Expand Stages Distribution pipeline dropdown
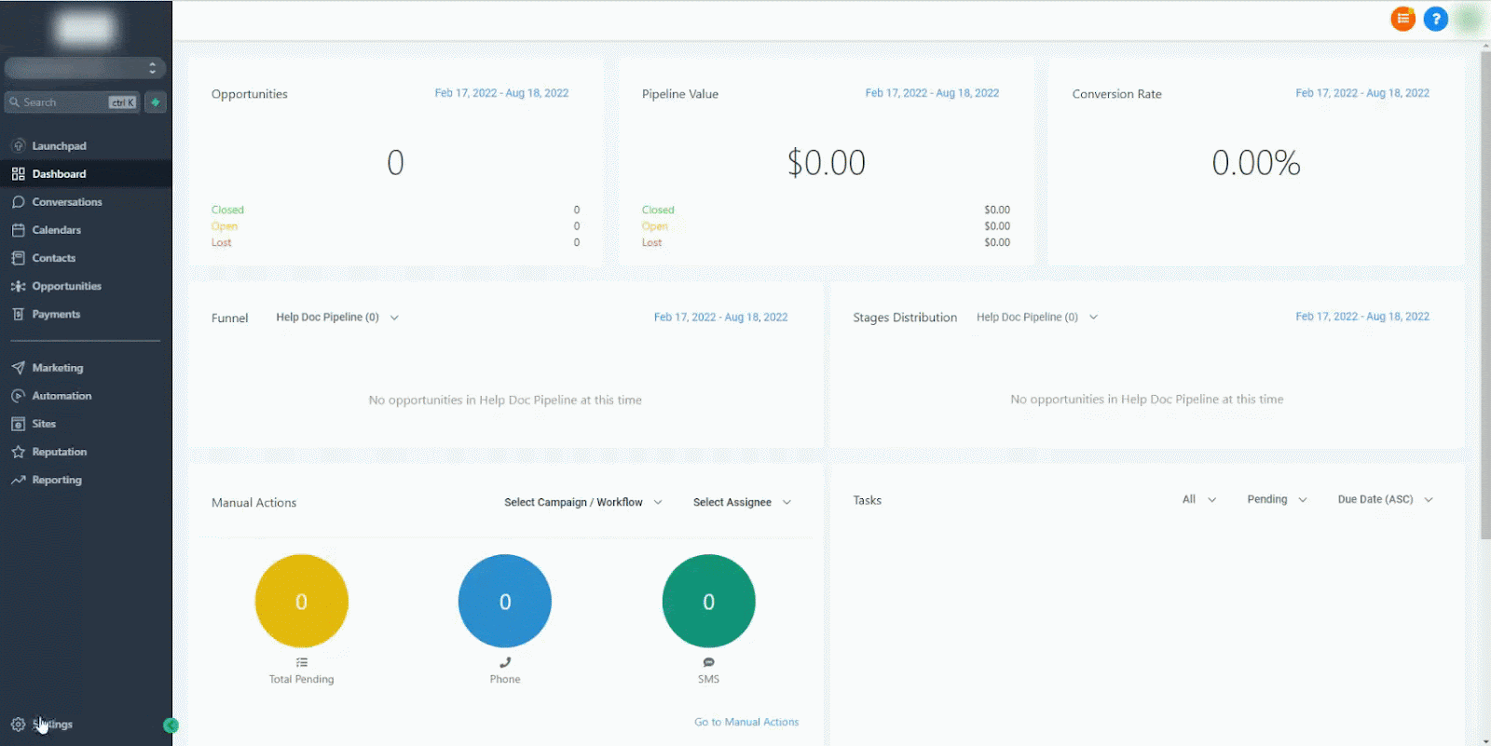 point(1037,318)
